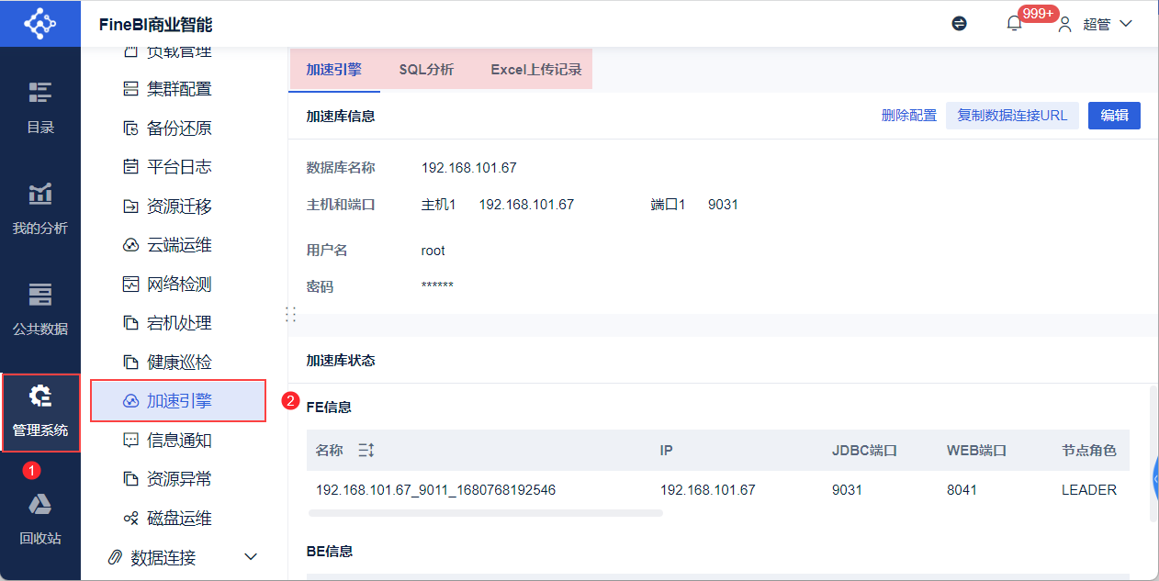Open the 超管 user dropdown
This screenshot has height=581, width=1159.
pos(1097,24)
